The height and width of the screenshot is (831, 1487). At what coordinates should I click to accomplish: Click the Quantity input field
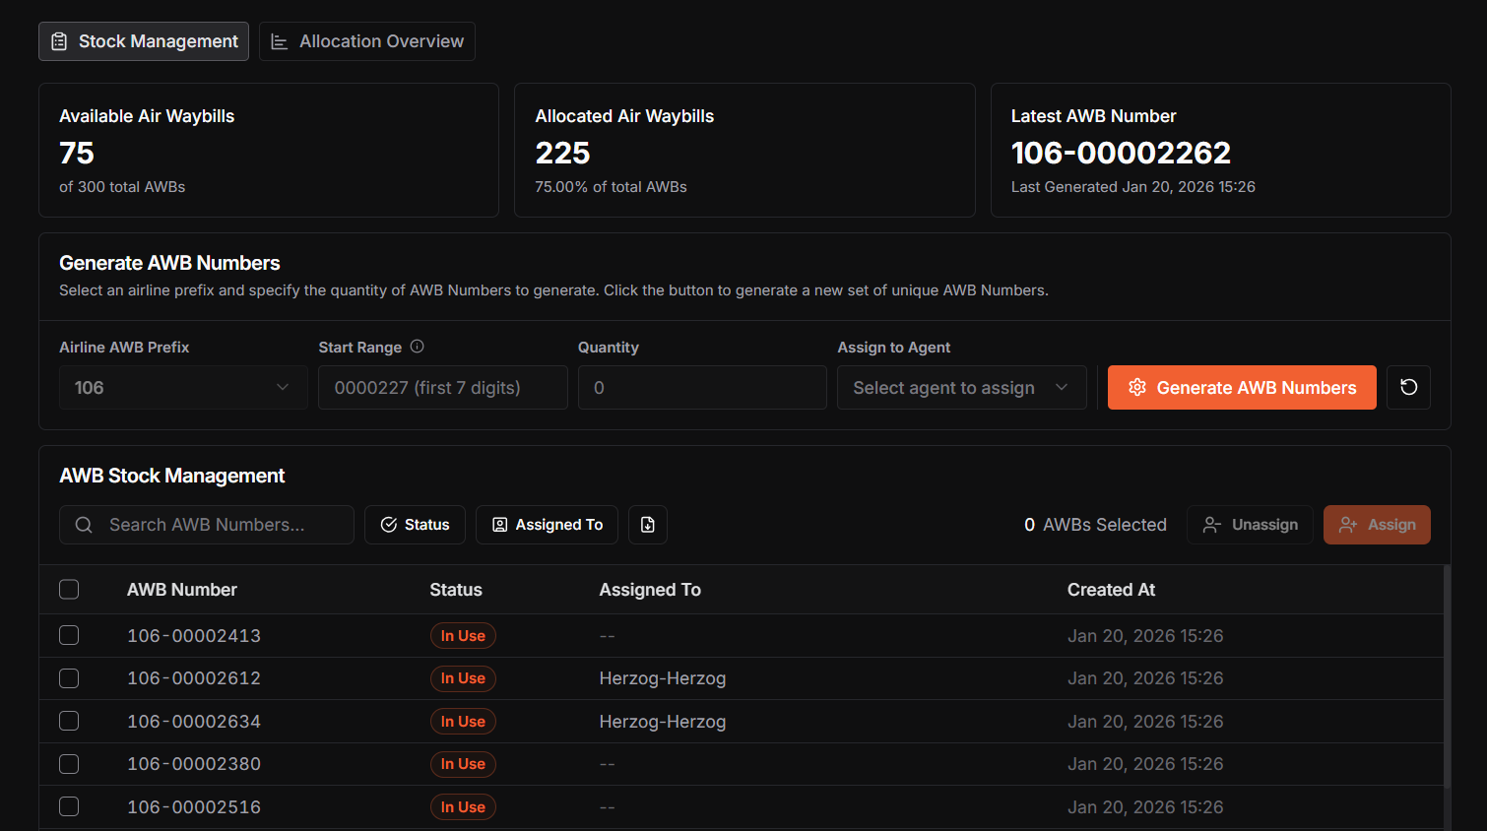coord(702,387)
